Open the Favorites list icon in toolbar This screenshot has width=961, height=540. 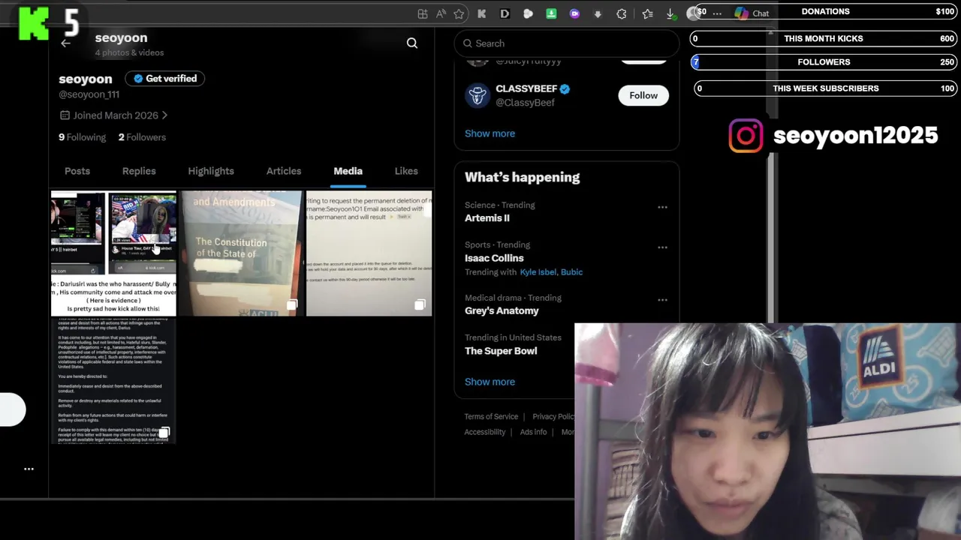click(647, 13)
